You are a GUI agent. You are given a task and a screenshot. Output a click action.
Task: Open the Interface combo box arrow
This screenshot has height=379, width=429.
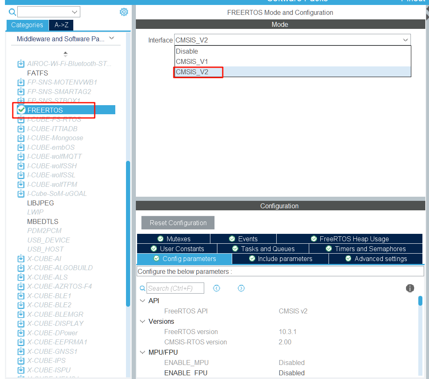[x=405, y=40]
